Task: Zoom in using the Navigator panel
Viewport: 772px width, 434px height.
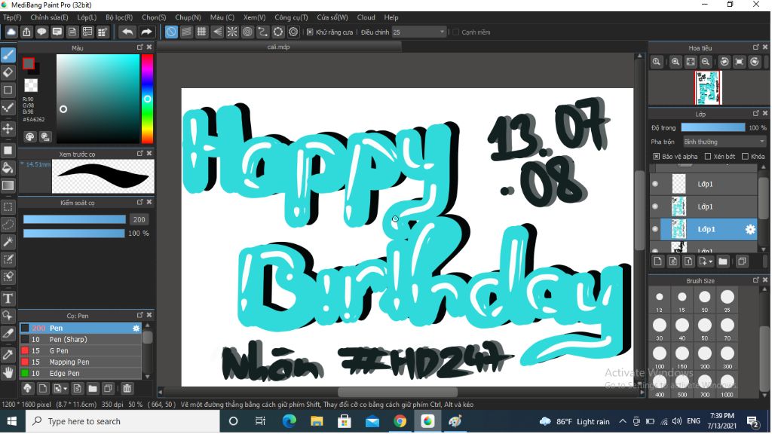Action: click(x=675, y=62)
